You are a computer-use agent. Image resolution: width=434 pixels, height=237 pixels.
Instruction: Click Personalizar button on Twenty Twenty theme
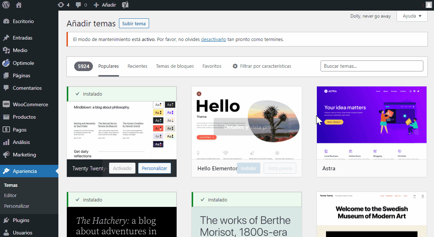pyautogui.click(x=155, y=168)
